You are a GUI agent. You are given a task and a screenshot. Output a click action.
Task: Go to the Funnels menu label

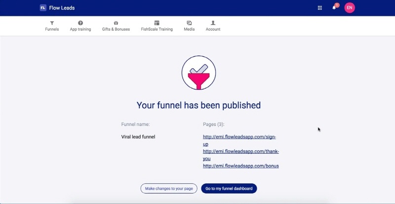52,29
